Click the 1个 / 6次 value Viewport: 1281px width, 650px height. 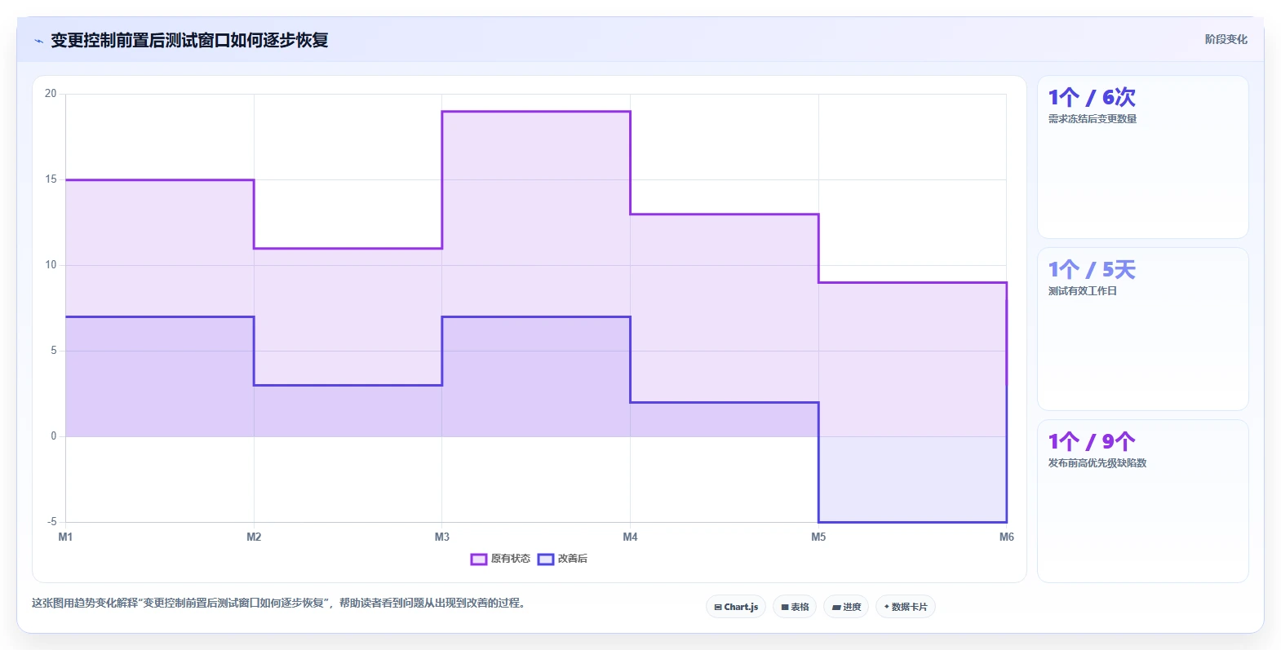click(1092, 98)
